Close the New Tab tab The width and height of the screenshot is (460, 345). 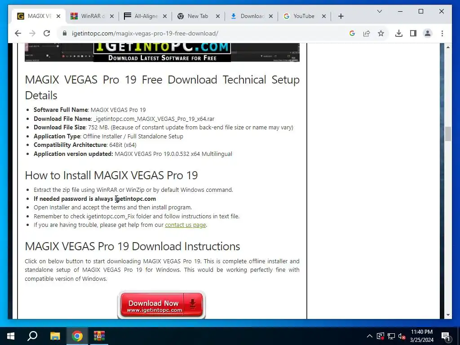click(x=218, y=17)
